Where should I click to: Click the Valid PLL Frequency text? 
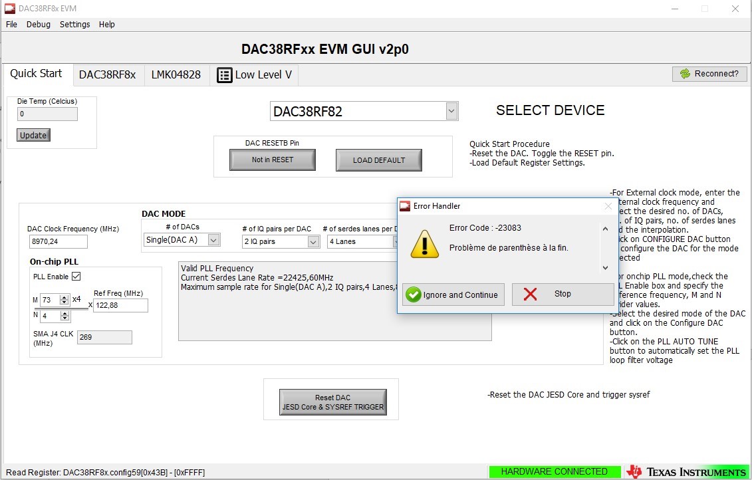click(217, 269)
